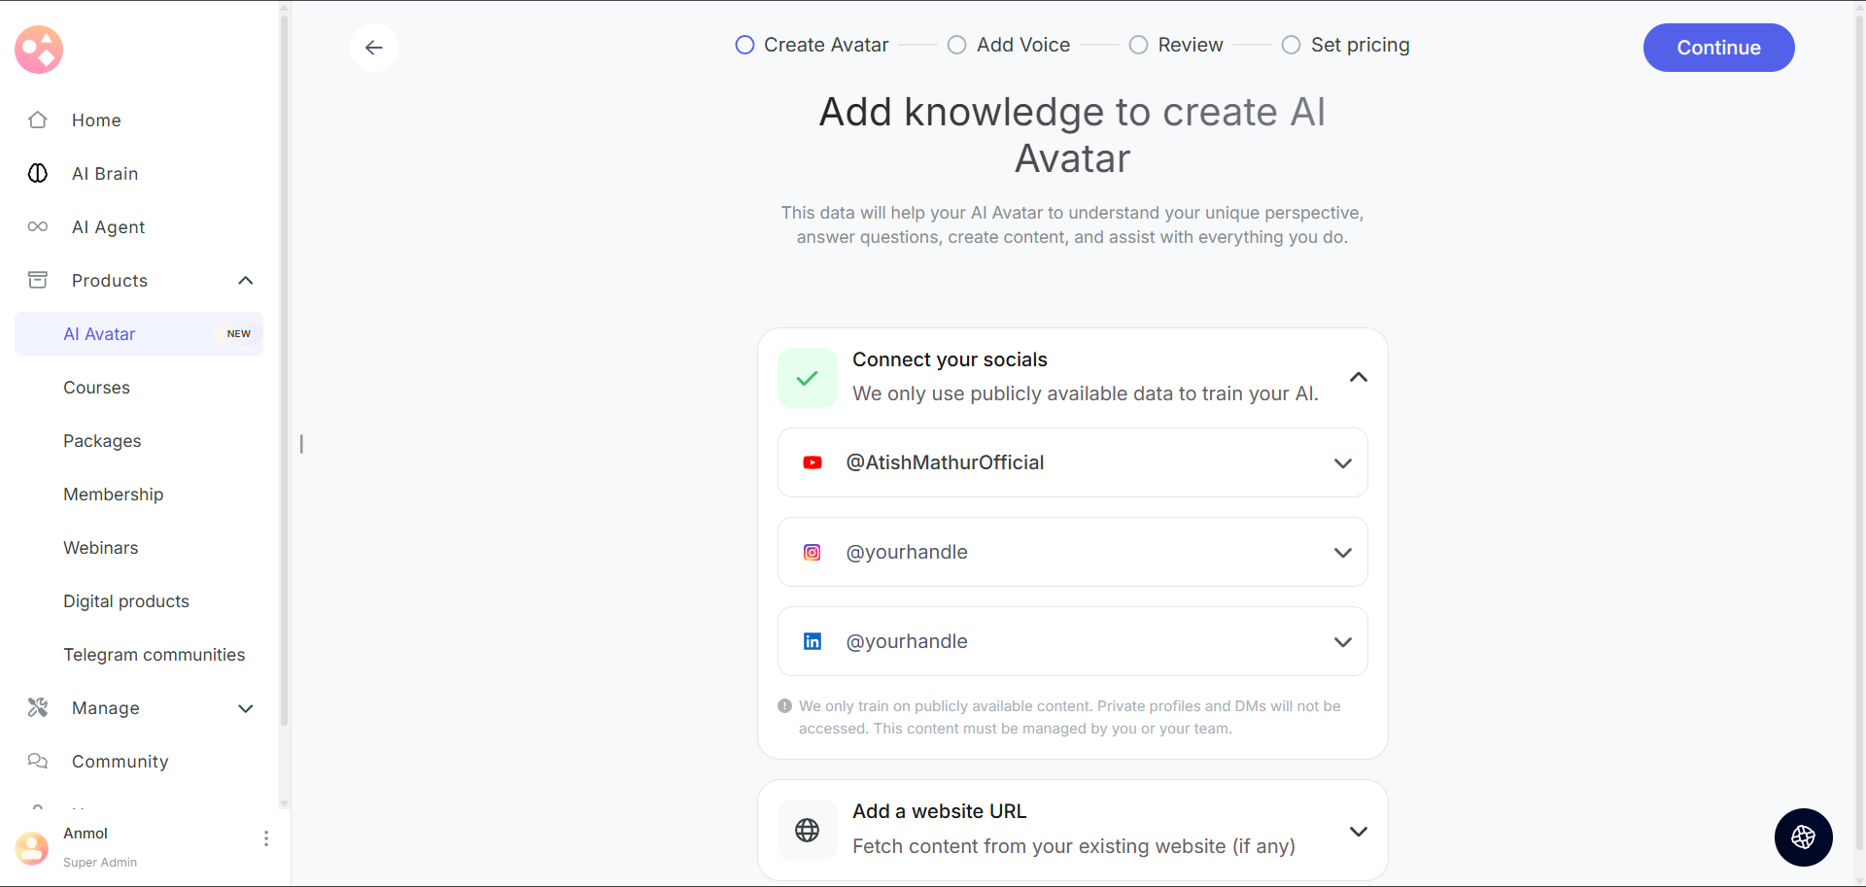1866x887 pixels.
Task: Click the AI Brain icon
Action: pyautogui.click(x=38, y=174)
